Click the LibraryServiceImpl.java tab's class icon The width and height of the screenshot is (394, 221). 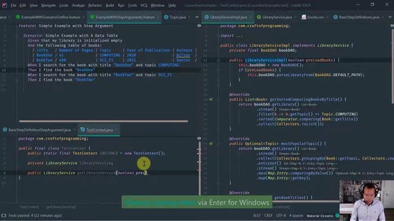(207, 17)
